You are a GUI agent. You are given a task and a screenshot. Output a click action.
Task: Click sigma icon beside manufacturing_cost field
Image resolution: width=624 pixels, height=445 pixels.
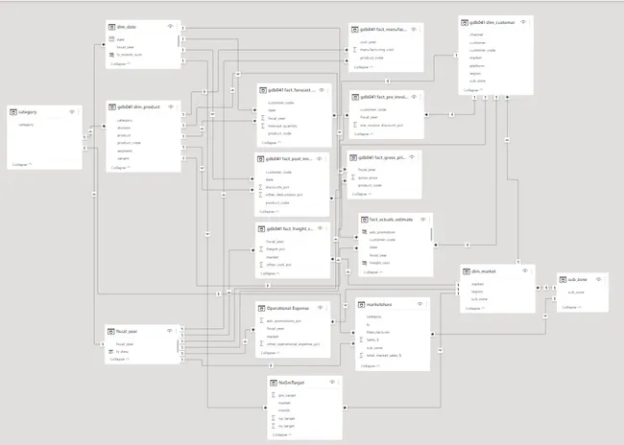pyautogui.click(x=355, y=50)
